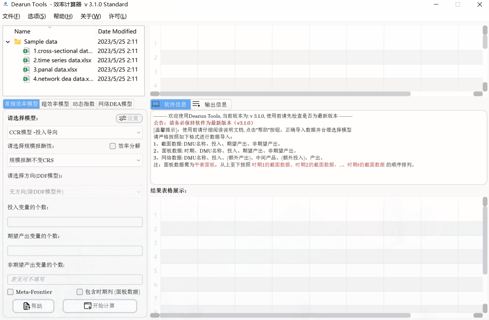Check 包含时序列(面板数据) option
Image resolution: width=489 pixels, height=320 pixels.
(80, 292)
